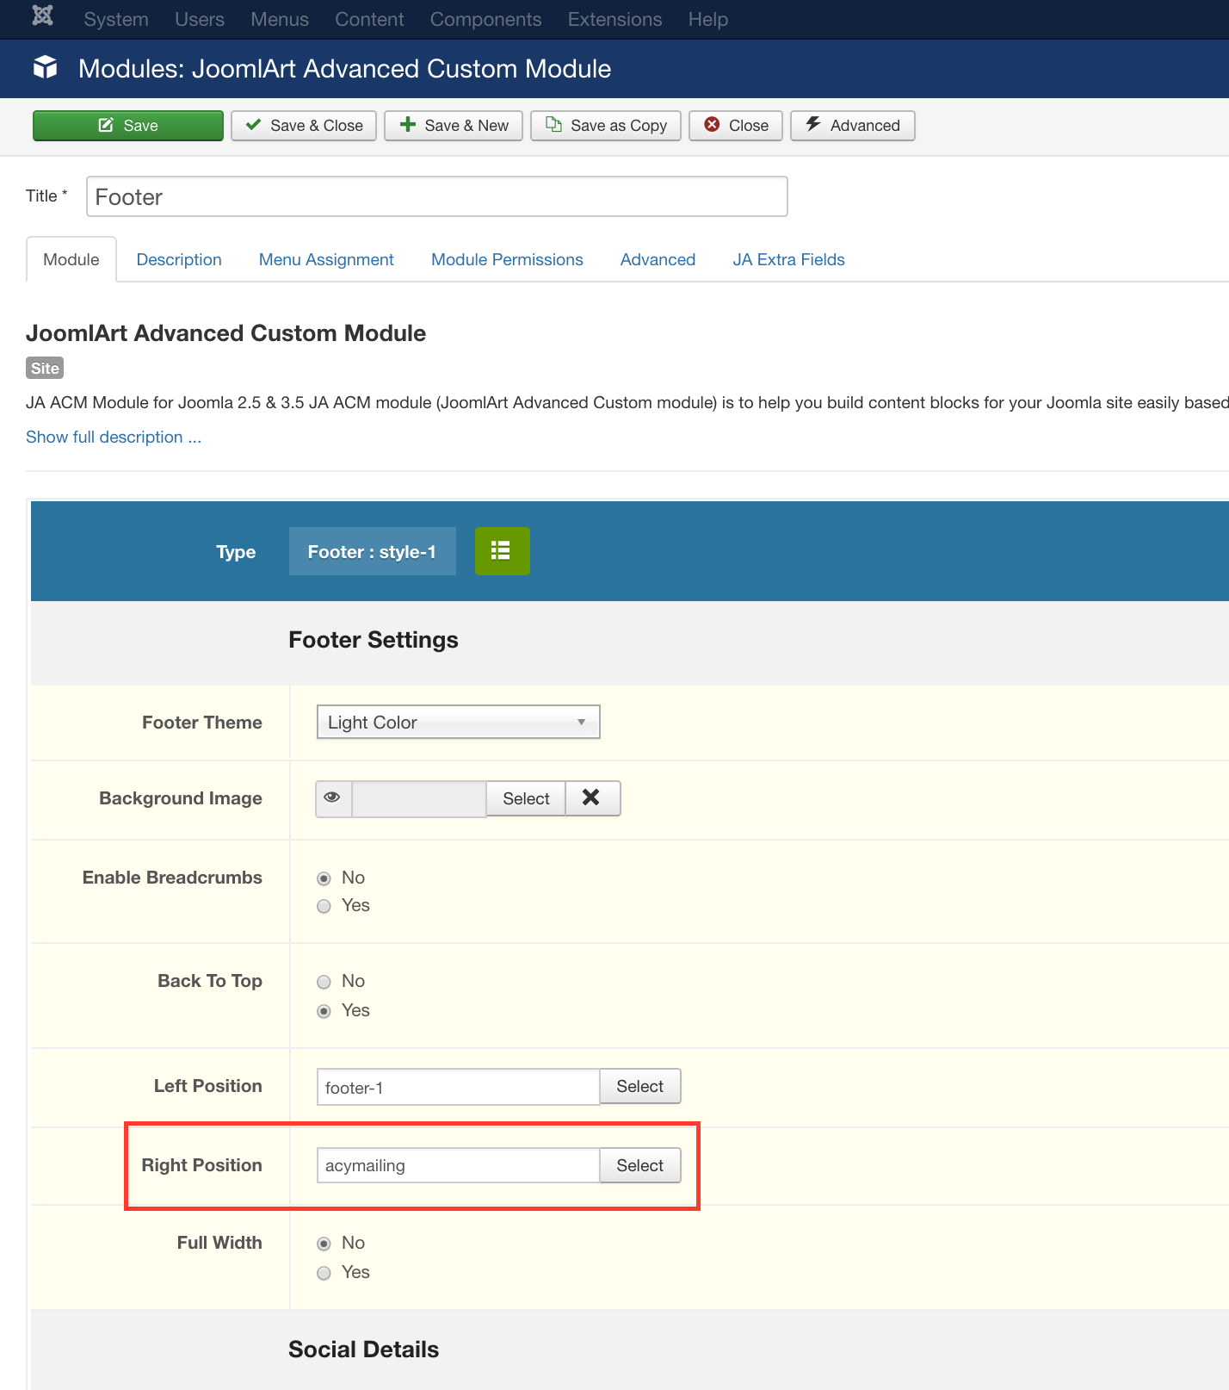Set Full Width to Yes
This screenshot has height=1390, width=1229.
(x=324, y=1273)
